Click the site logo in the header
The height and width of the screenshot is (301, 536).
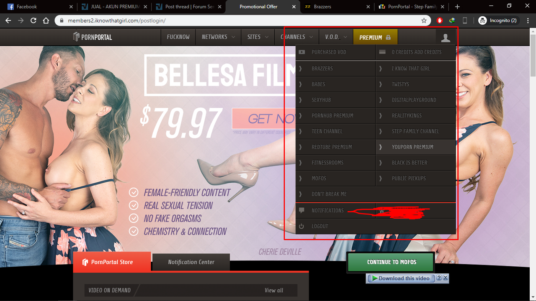pyautogui.click(x=93, y=37)
